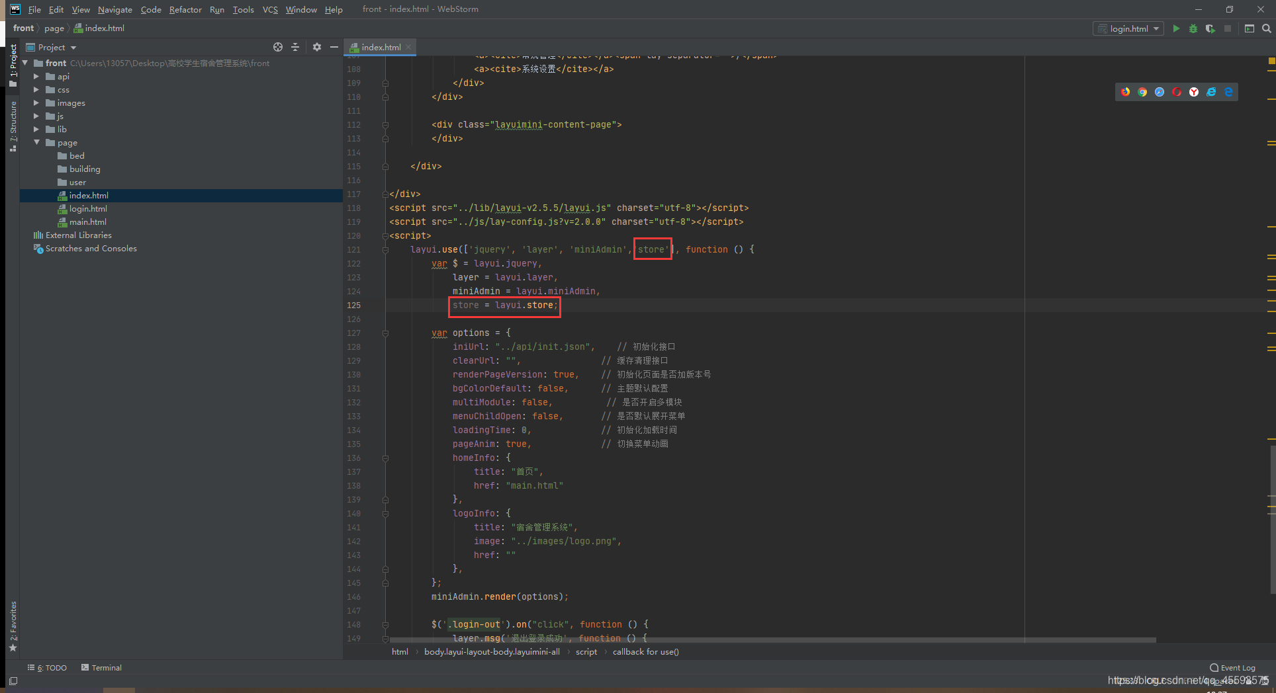Click the editor horizontal scrollbar
This screenshot has width=1276, height=693.
point(772,640)
